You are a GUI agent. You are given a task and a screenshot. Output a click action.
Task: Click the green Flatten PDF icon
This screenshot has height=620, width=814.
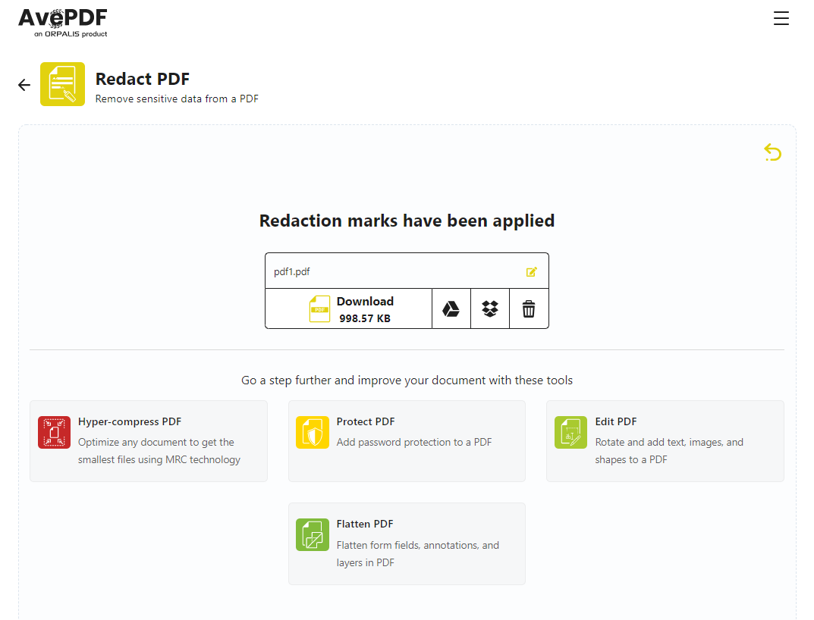tap(312, 534)
